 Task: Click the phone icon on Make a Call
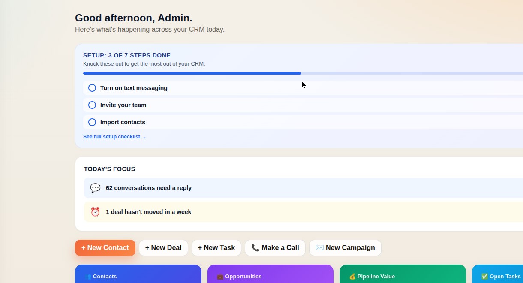pos(255,248)
